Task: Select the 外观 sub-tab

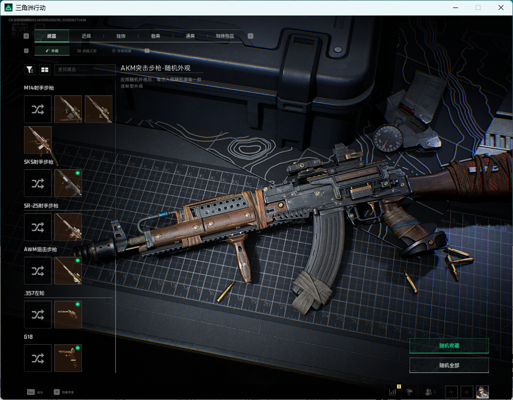Action: tap(51, 50)
